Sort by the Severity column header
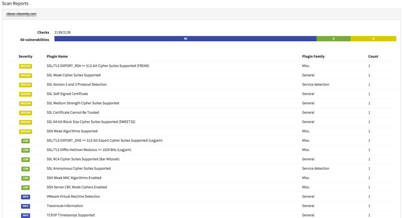403x218 pixels. [x=26, y=57]
